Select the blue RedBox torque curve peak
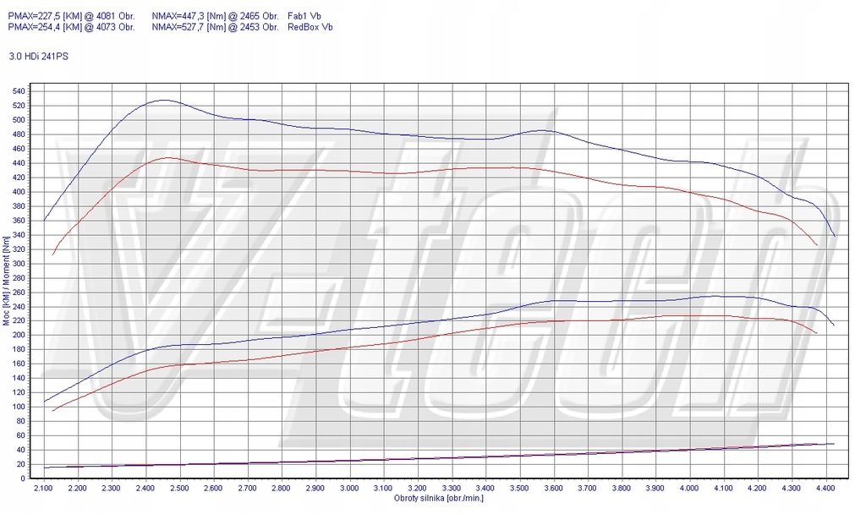 165,101
